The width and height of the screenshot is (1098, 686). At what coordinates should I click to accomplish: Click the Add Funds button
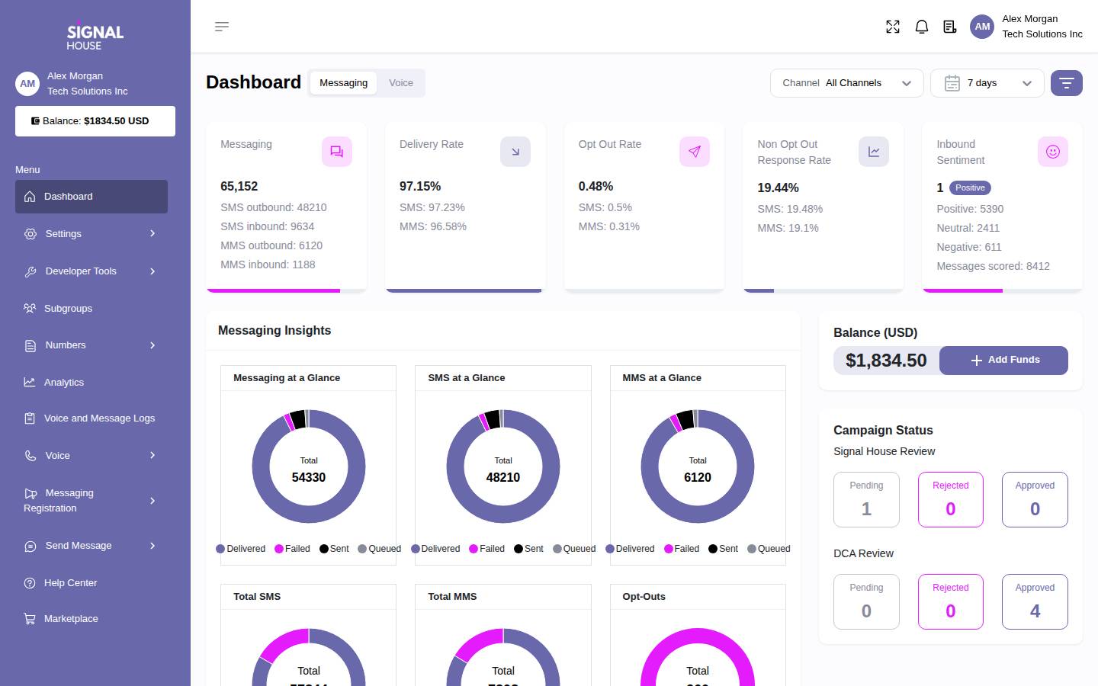tap(1003, 361)
